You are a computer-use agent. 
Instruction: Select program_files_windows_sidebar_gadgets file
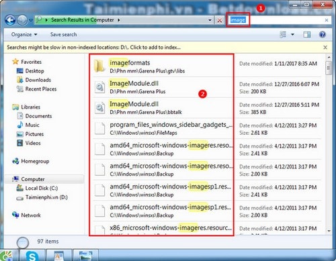163,128
